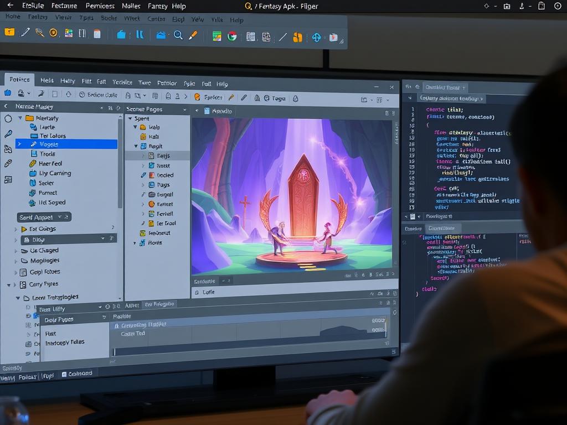Click the circle icon in the left sidebar strip
The height and width of the screenshot is (425, 567).
tap(8, 118)
